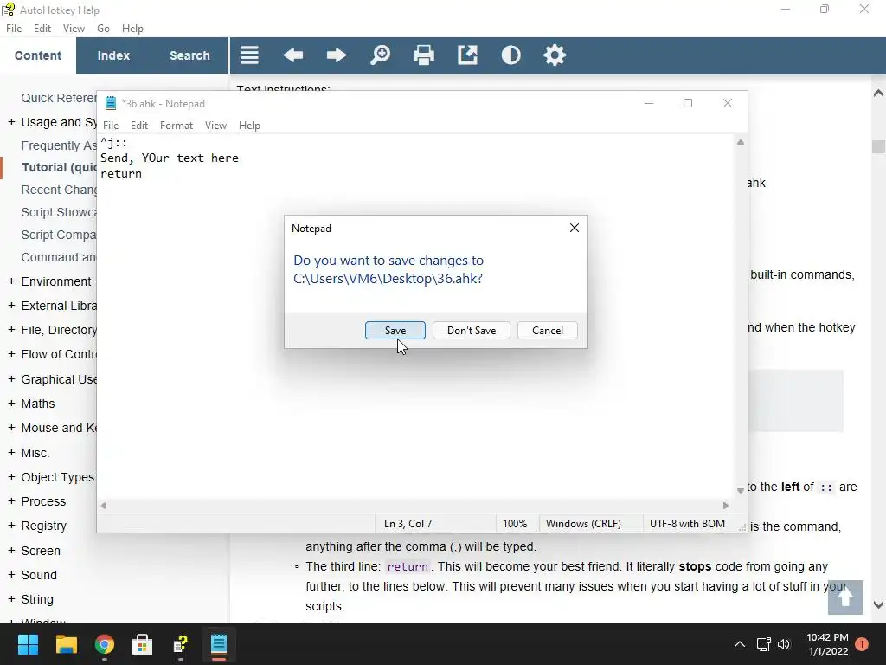The width and height of the screenshot is (886, 665).
Task: Close the Notepad dialog with X
Action: coord(575,228)
